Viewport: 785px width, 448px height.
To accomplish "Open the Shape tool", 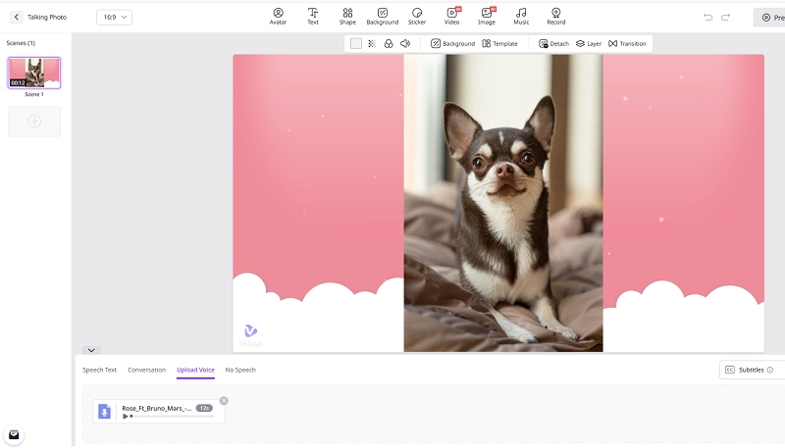I will (x=347, y=16).
